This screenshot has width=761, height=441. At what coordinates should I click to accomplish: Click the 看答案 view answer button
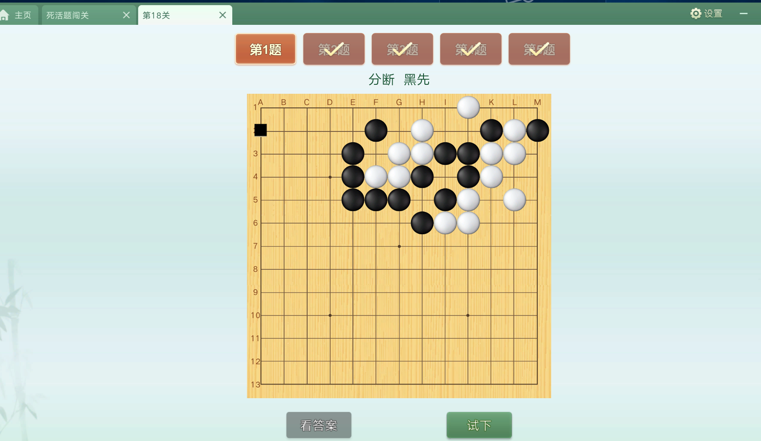[319, 425]
